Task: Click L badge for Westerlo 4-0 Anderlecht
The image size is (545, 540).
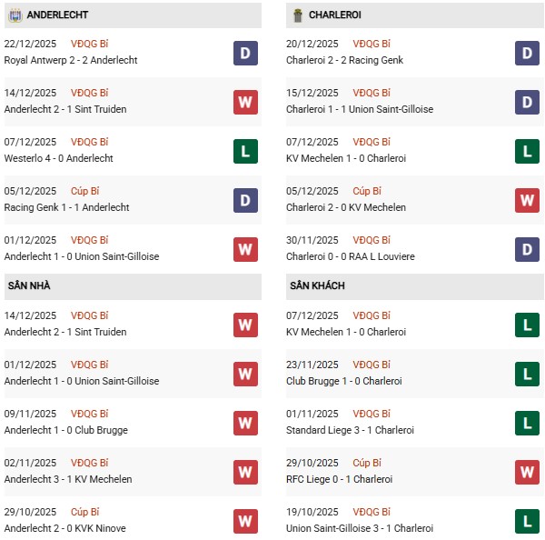Action: (x=246, y=151)
